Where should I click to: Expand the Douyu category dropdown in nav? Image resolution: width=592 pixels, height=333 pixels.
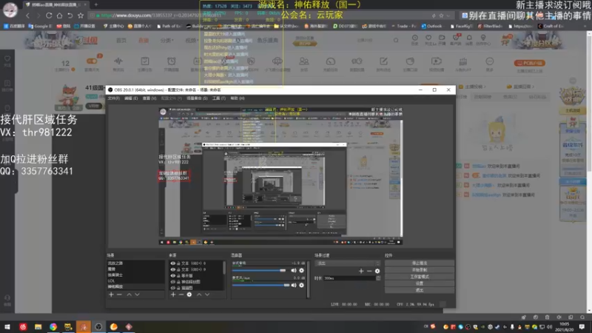click(x=166, y=41)
